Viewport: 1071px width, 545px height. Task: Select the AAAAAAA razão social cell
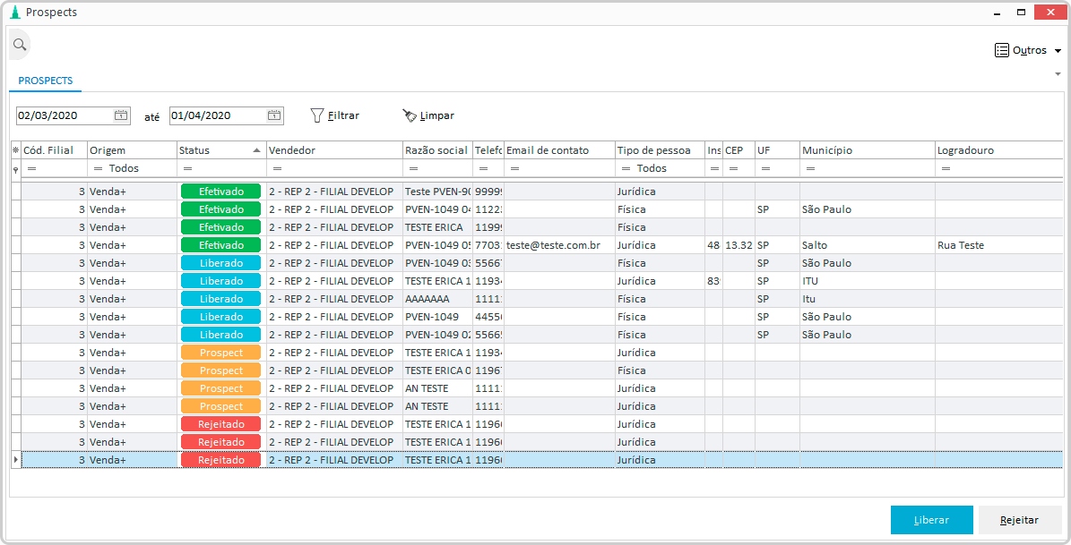click(438, 299)
